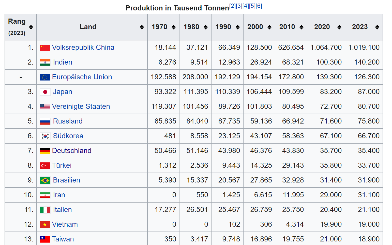Select Vietnam's 1990 value 102

234,224
